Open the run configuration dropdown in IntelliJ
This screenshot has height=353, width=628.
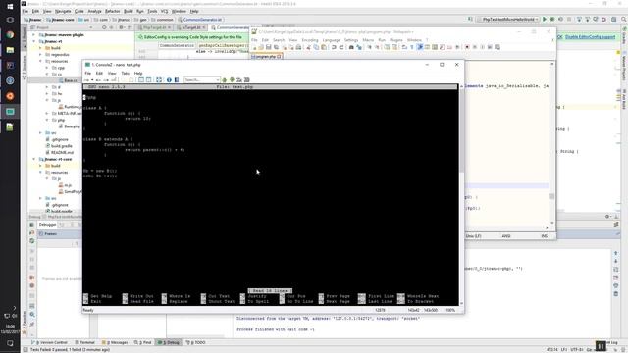pyautogui.click(x=509, y=19)
